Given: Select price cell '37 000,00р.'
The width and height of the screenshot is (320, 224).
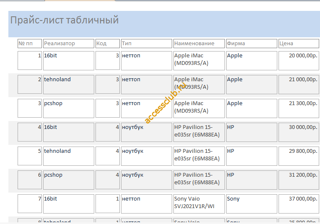Looking at the screenshot, I should (299, 204).
